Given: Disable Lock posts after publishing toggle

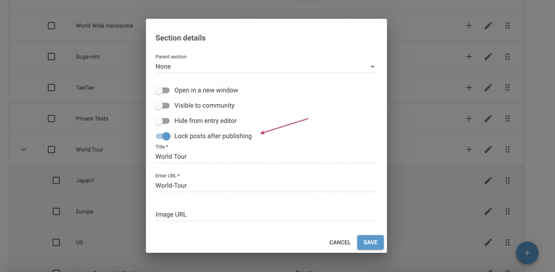Looking at the screenshot, I should [163, 136].
